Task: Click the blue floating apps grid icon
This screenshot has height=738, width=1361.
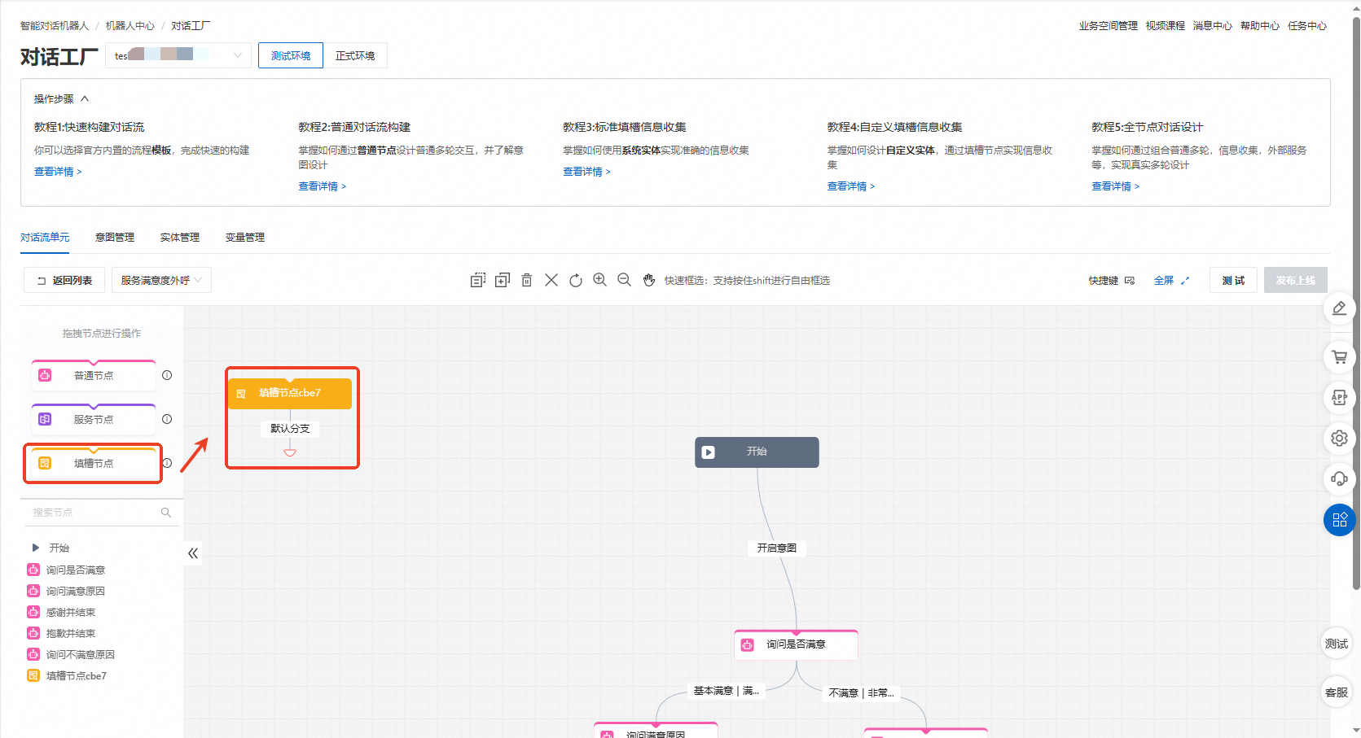Action: point(1339,520)
